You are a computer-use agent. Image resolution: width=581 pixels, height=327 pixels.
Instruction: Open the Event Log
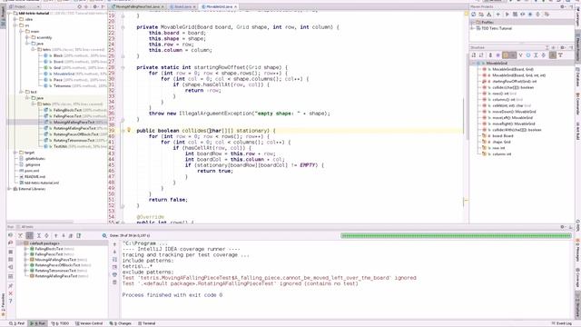[562, 323]
